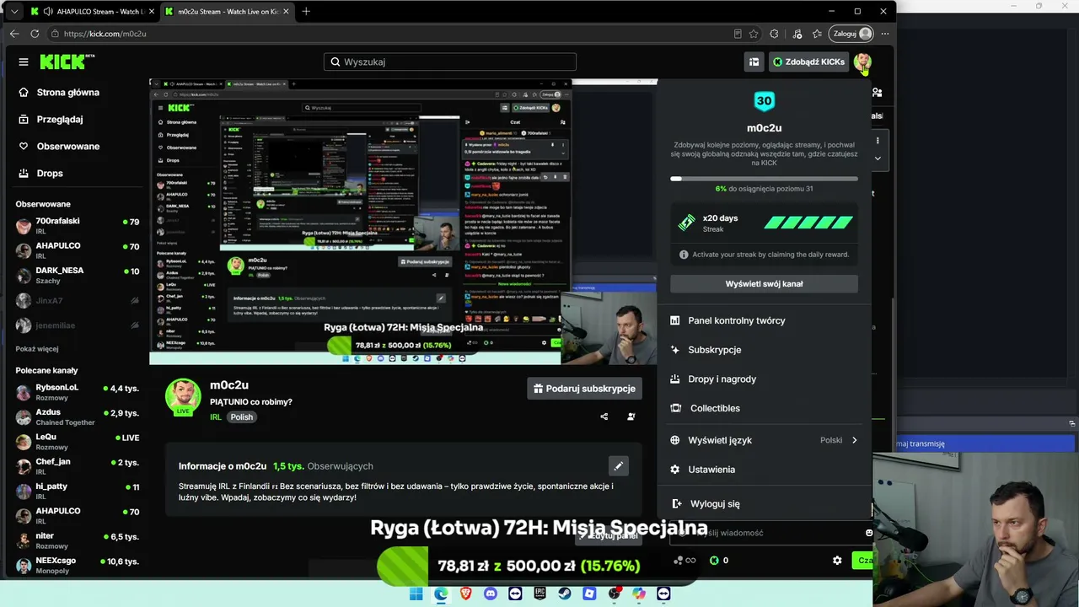The width and height of the screenshot is (1079, 607).
Task: Click the m0c2u profile avatar in the header
Action: pos(862,62)
